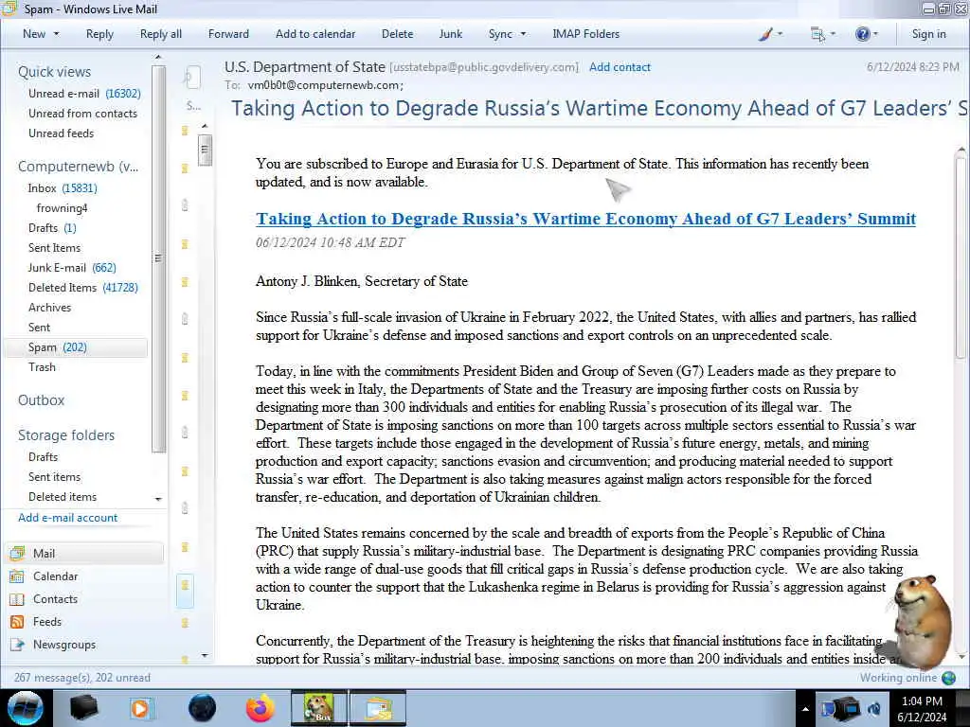The image size is (970, 727).
Task: Select the Spam (202) folder
Action: click(x=76, y=347)
